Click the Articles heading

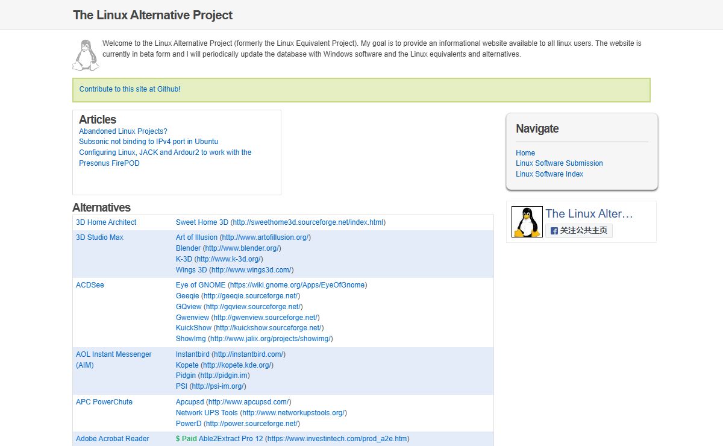pos(98,119)
